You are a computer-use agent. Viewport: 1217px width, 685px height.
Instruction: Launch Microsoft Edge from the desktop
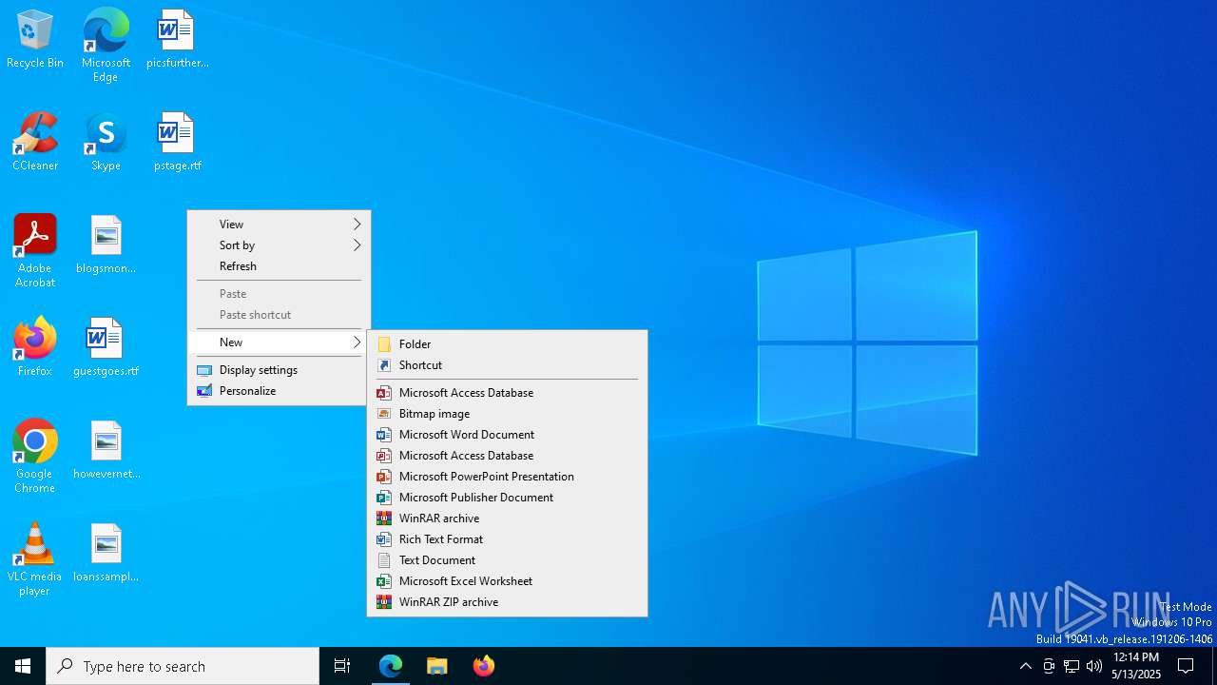point(106,45)
